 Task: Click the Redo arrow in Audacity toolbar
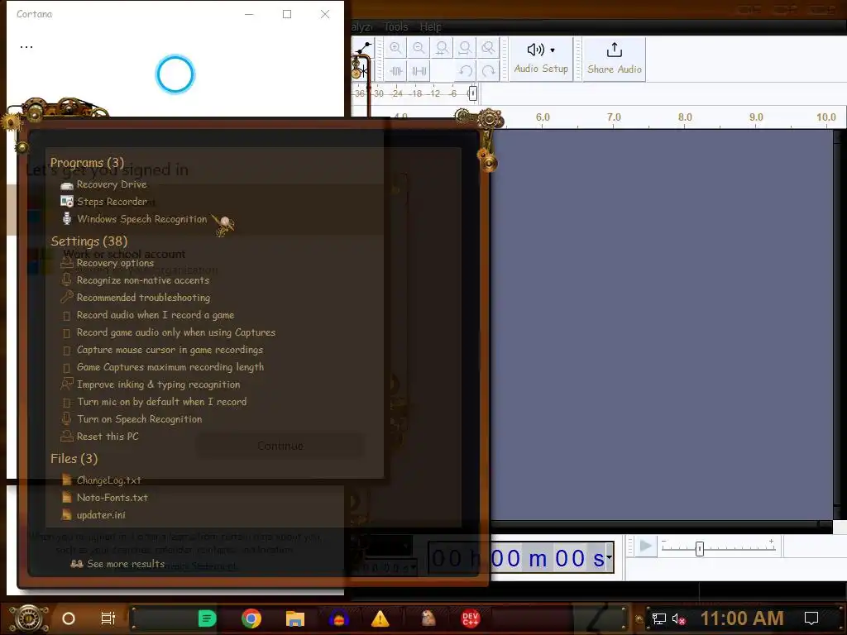[x=488, y=71]
